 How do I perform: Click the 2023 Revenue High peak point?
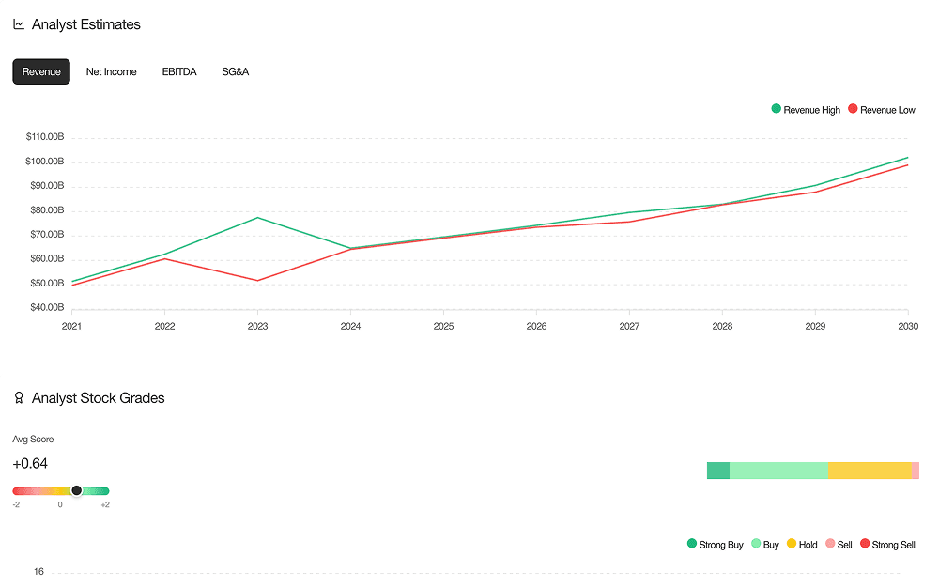pos(257,218)
